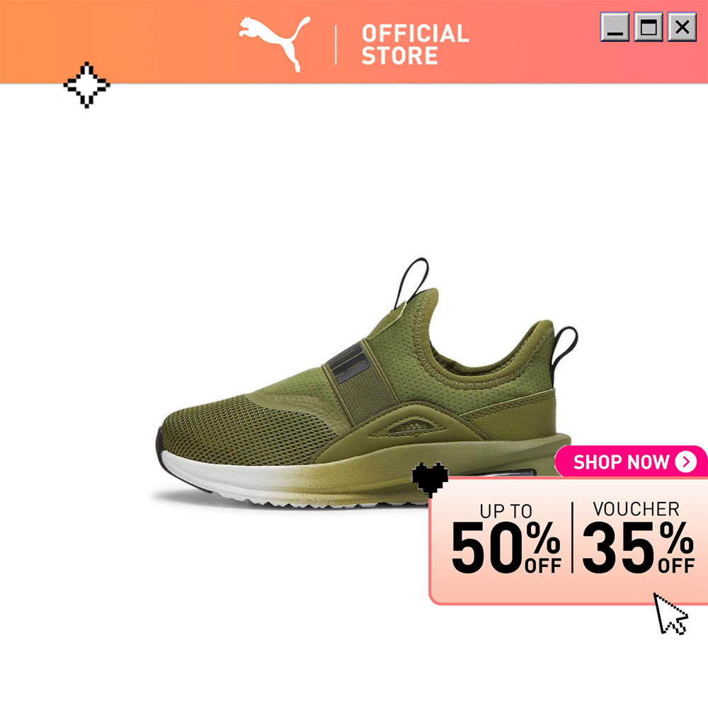Viewport: 708px width, 708px height.
Task: Maximize the window using square button
Action: pos(649,27)
